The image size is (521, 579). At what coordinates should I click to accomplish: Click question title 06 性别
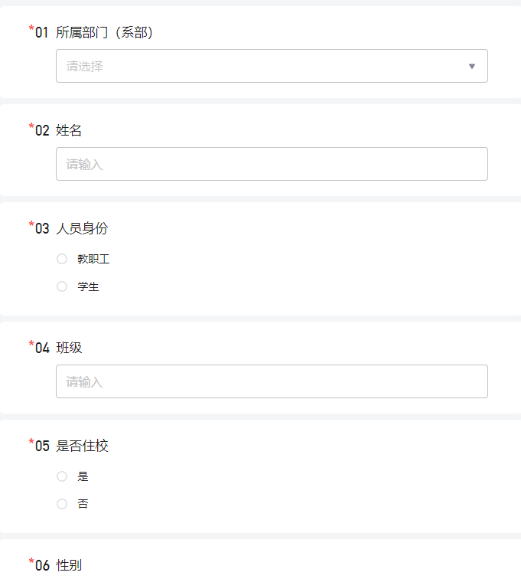pos(58,565)
